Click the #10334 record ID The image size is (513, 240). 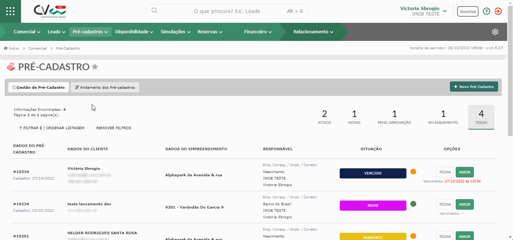point(21,172)
